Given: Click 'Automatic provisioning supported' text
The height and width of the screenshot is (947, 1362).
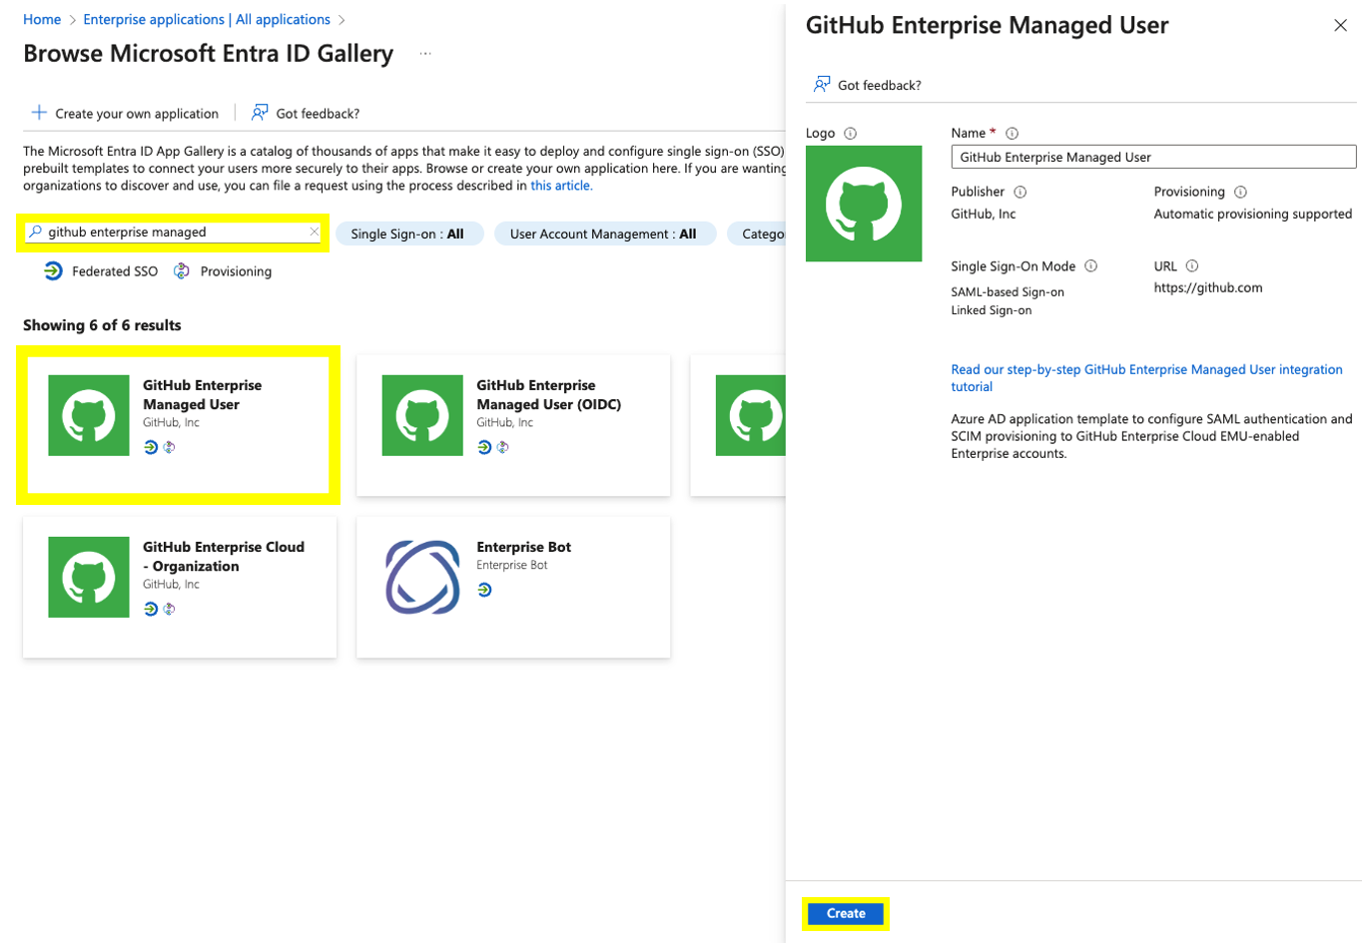Looking at the screenshot, I should [x=1253, y=214].
